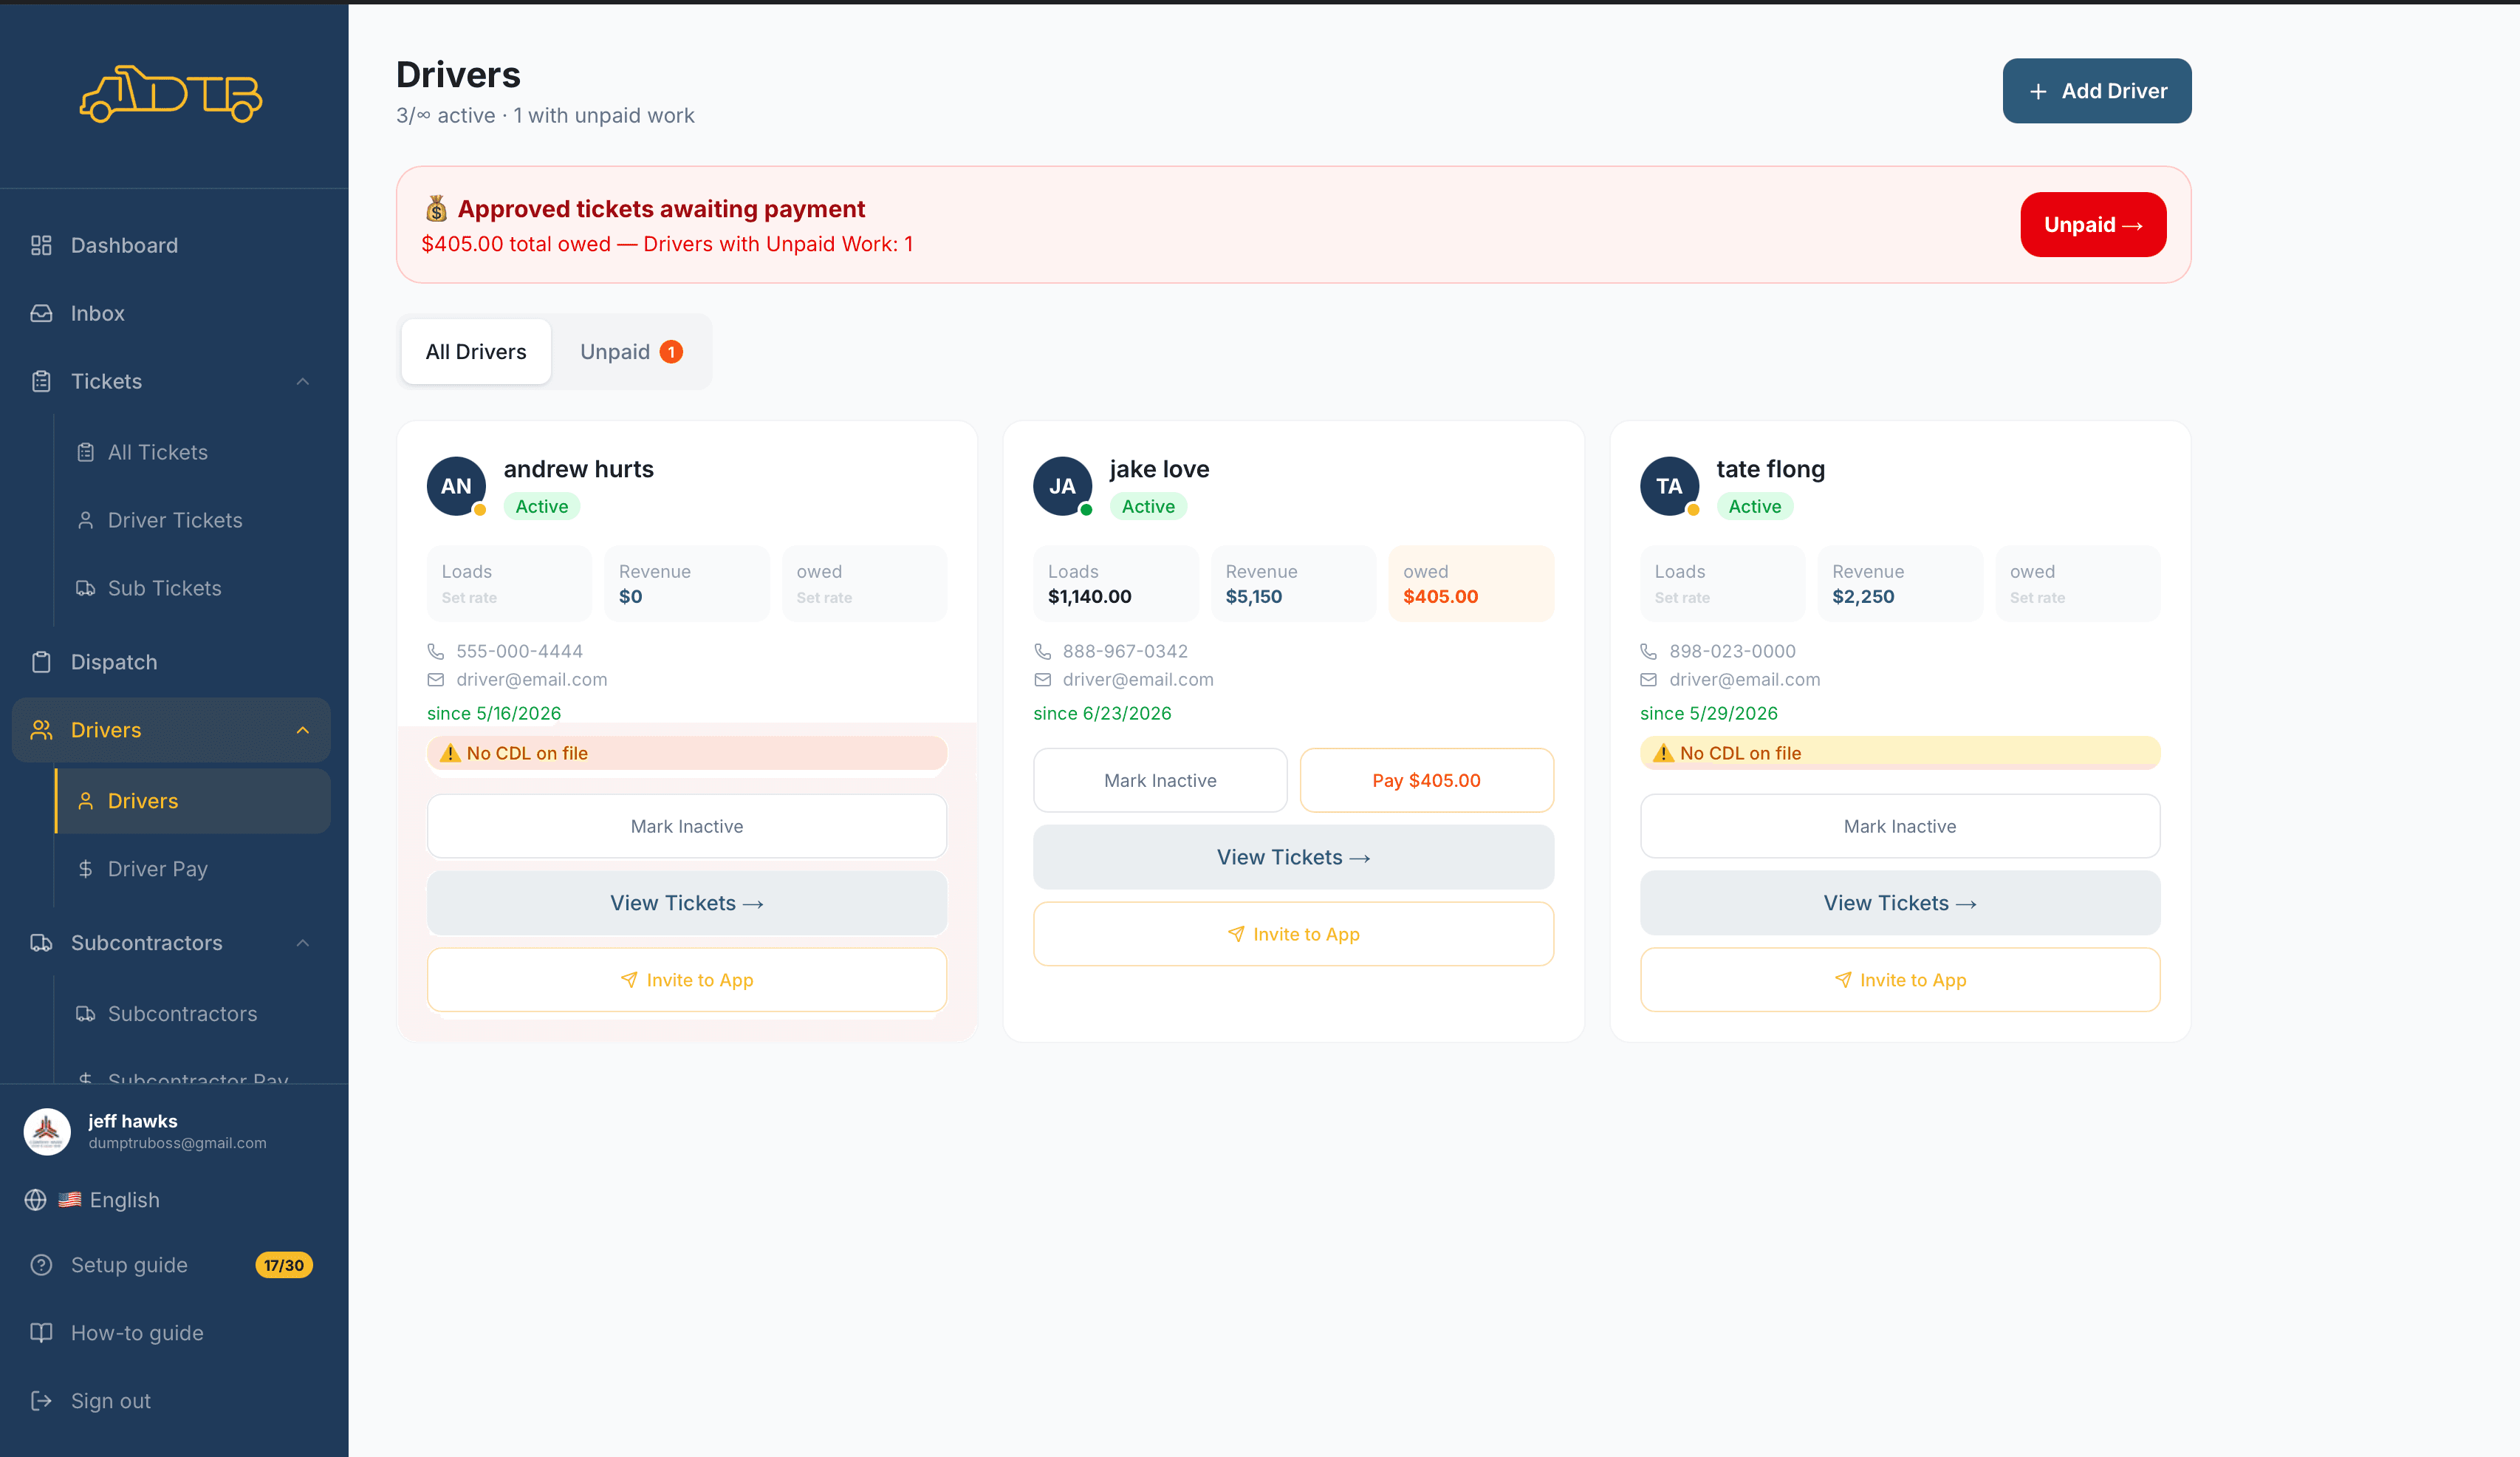Image resolution: width=2520 pixels, height=1457 pixels.
Task: Open All Tickets submenu item
Action: click(x=193, y=452)
